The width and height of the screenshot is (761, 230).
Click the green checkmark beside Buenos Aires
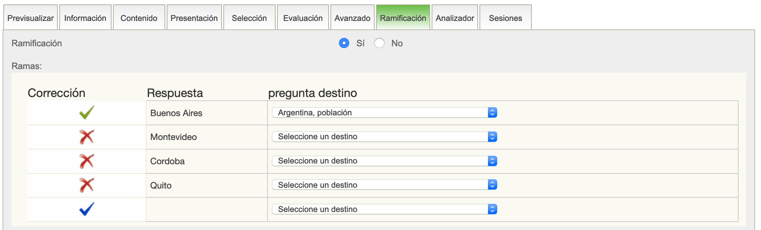[86, 112]
